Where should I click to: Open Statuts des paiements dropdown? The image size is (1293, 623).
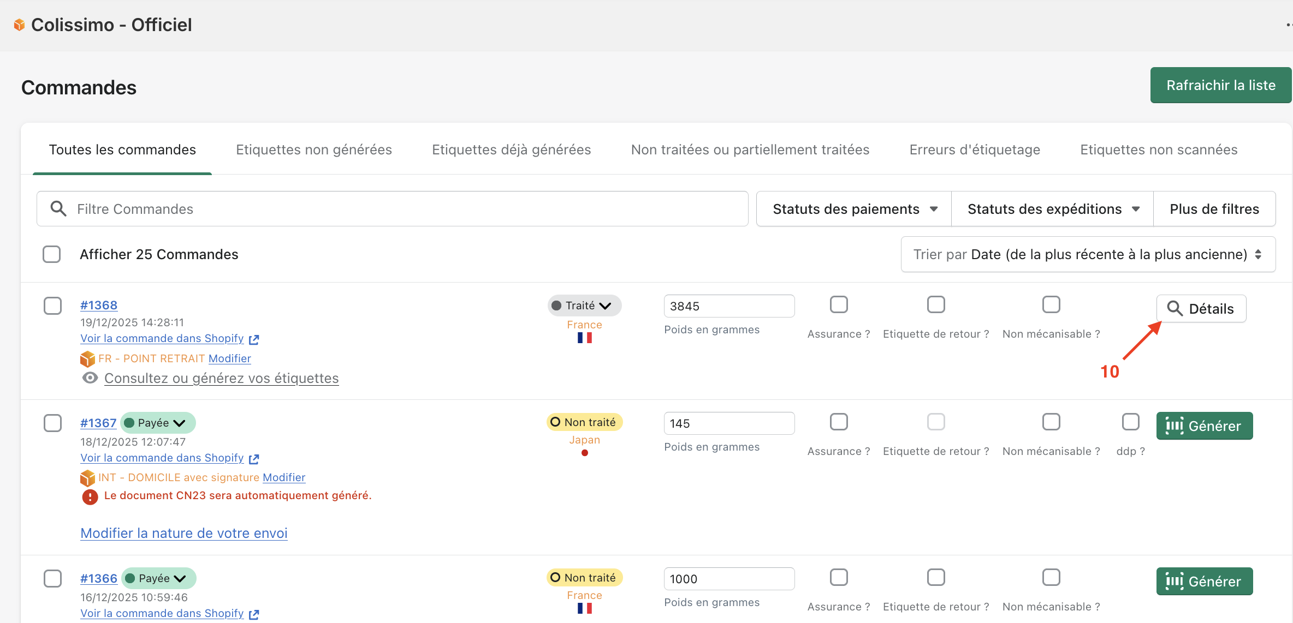point(854,209)
